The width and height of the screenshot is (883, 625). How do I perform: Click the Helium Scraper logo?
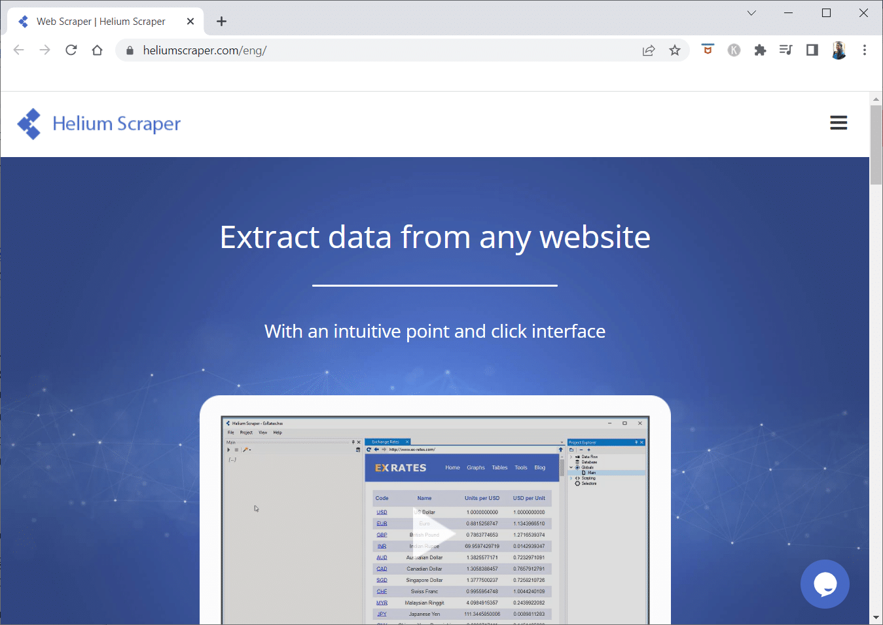coord(99,124)
